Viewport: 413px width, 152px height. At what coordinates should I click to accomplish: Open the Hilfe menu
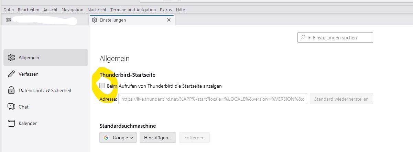click(x=181, y=10)
